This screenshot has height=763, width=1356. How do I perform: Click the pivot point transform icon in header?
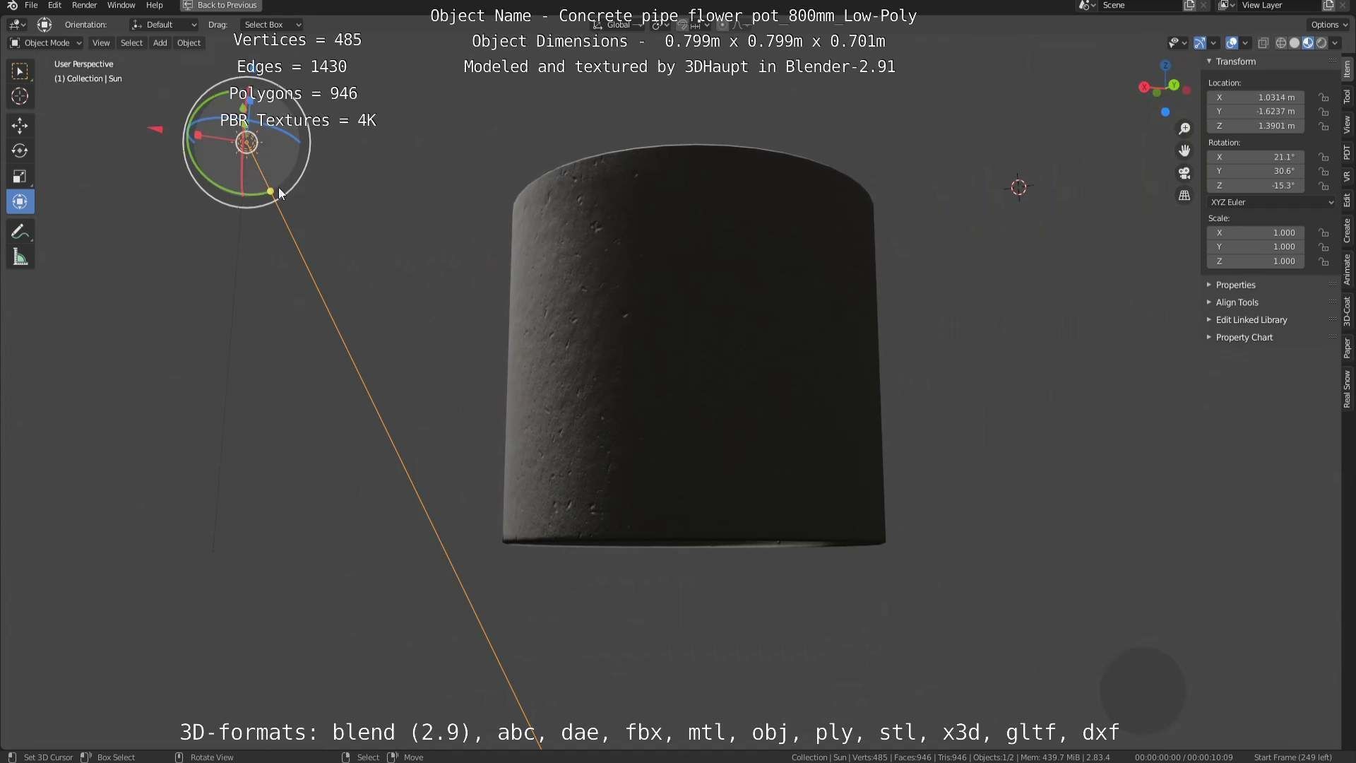pyautogui.click(x=44, y=25)
